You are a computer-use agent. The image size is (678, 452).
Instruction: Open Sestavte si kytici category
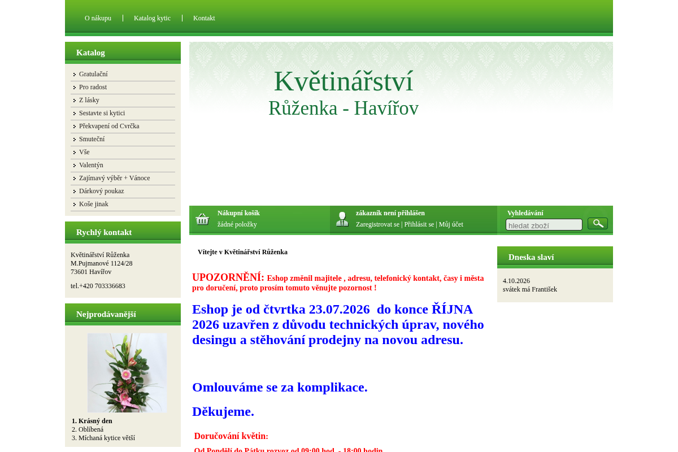pyautogui.click(x=102, y=113)
